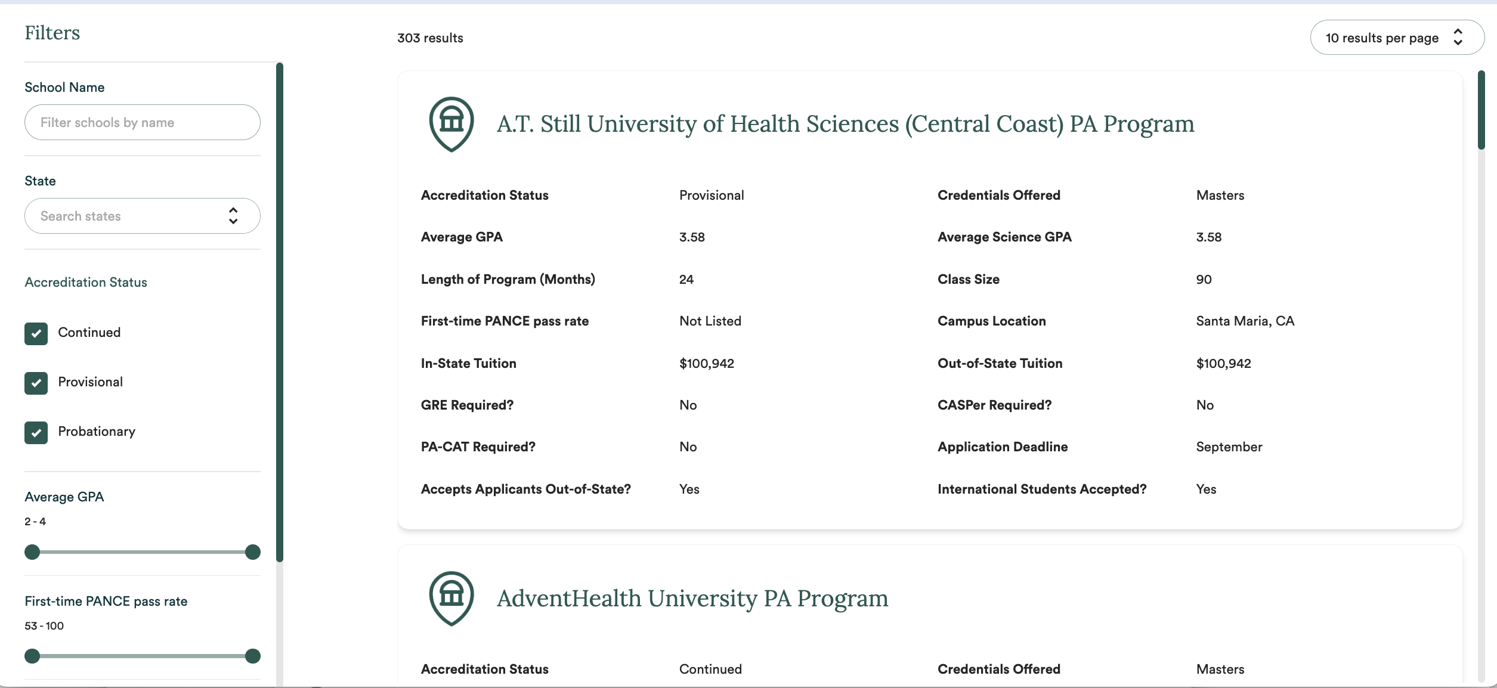The image size is (1497, 688).
Task: Click the results per page chevron arrows
Action: (x=1458, y=38)
